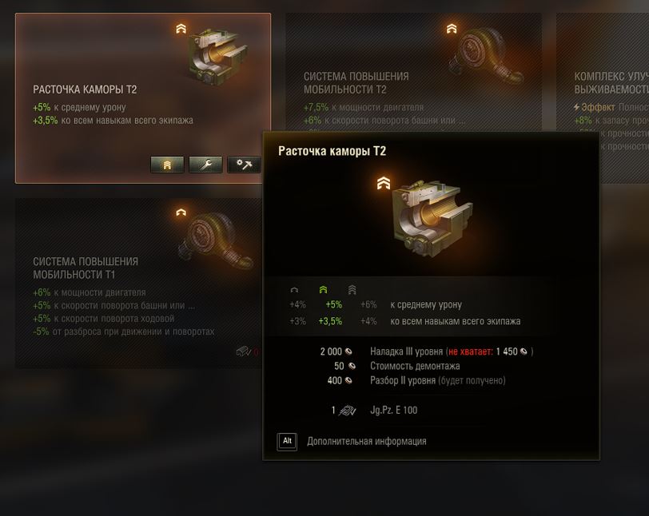Click the wrench demount button
Image resolution: width=649 pixels, height=516 pixels.
[x=205, y=165]
